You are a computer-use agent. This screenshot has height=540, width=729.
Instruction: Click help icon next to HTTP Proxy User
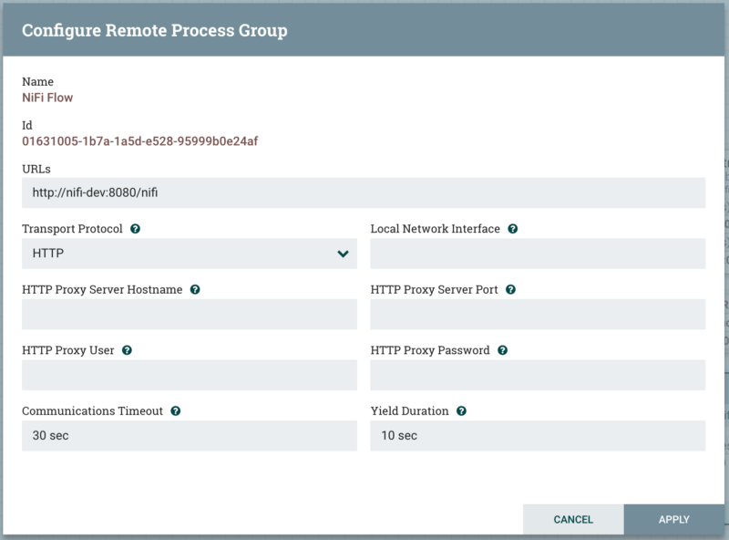point(127,350)
